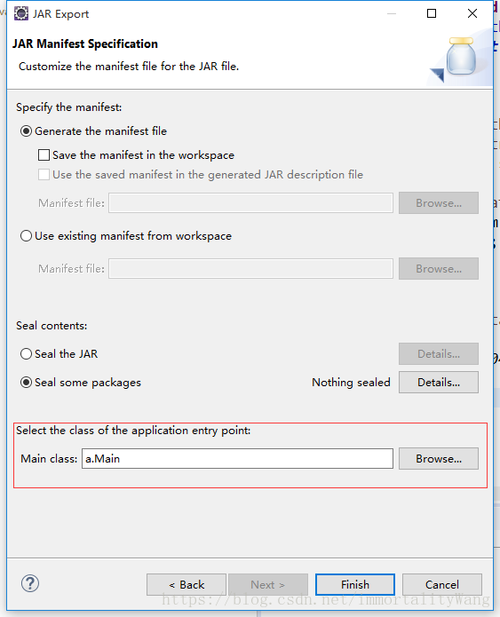Click the Eclipse icon in the title bar
This screenshot has height=617, width=500.
click(x=20, y=13)
